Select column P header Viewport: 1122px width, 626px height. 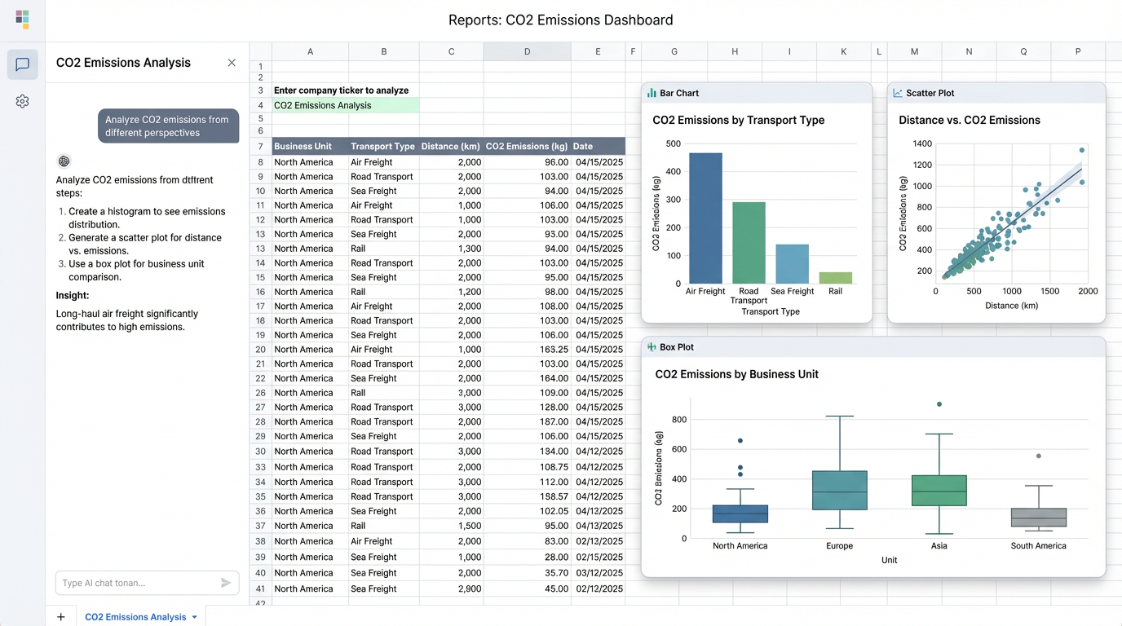pos(1078,51)
